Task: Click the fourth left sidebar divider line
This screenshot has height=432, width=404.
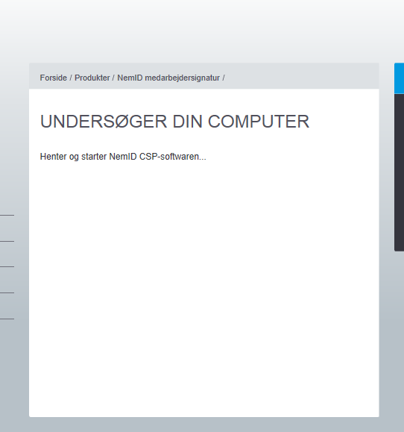Action: tap(7, 293)
